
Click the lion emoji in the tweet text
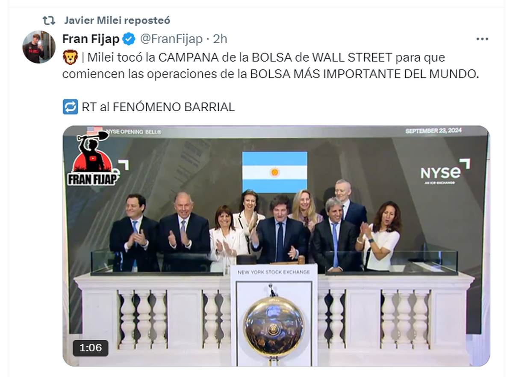(70, 57)
